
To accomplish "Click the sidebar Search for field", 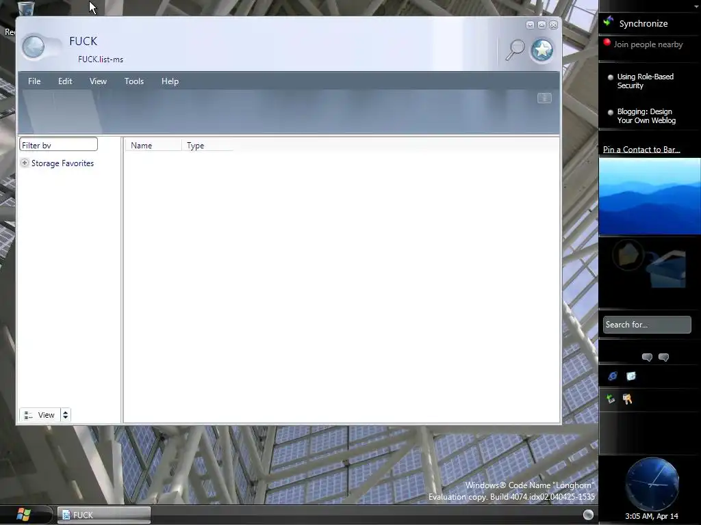I will pos(646,325).
